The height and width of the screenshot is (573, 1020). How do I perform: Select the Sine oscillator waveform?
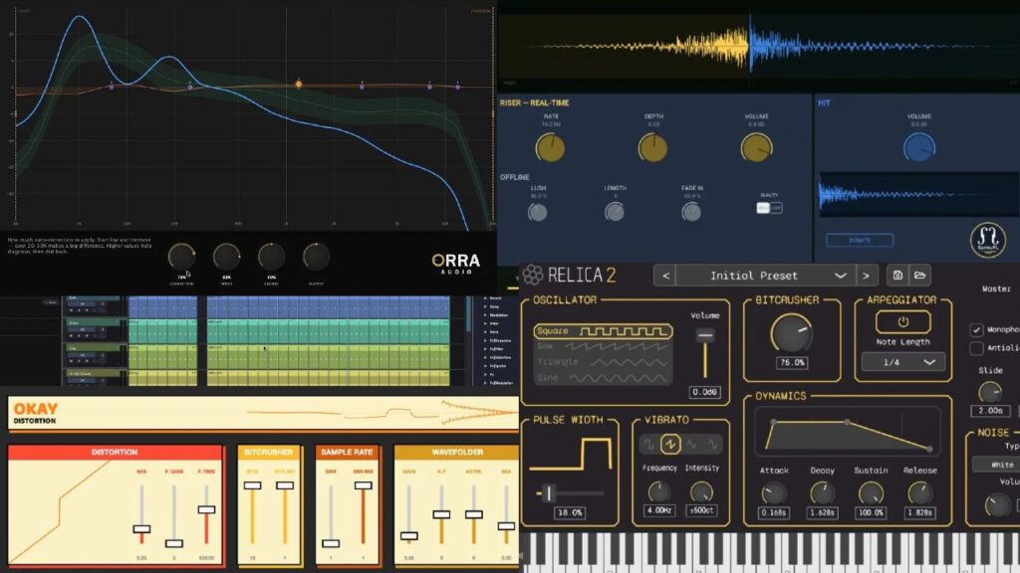(603, 377)
